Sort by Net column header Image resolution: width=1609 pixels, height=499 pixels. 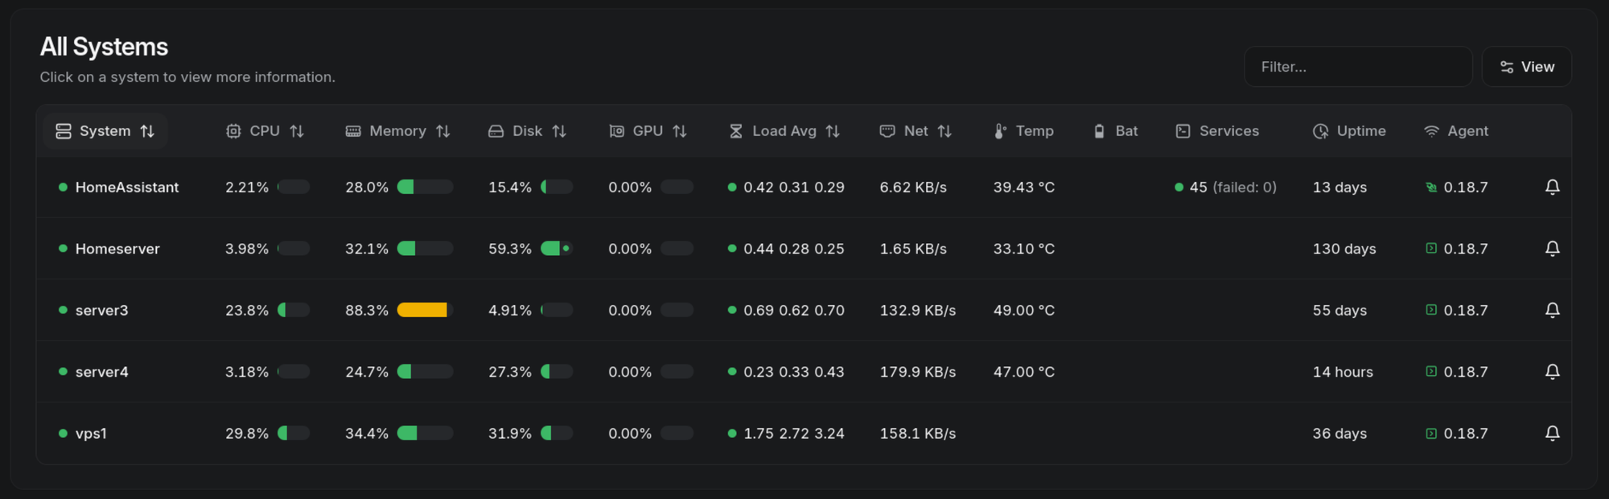coord(916,131)
